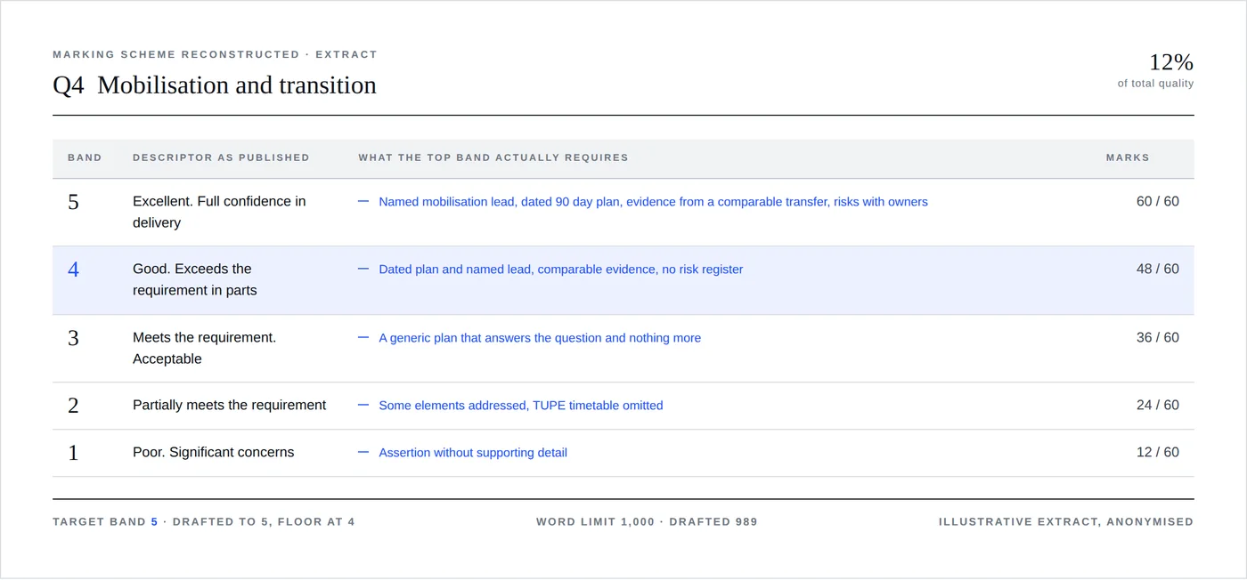The width and height of the screenshot is (1247, 580).
Task: Click the 12% weighting figure
Action: pos(1170,62)
